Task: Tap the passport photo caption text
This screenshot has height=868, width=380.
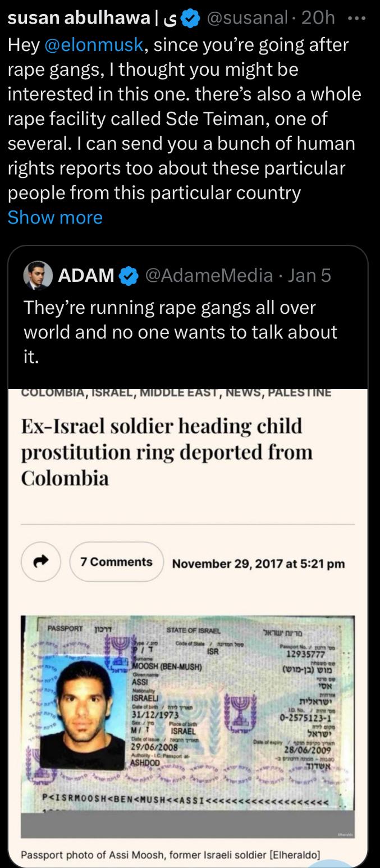Action: pos(171,855)
